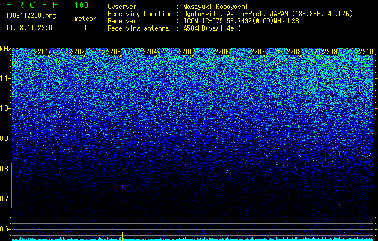Click the 2206 time marker
This screenshot has width=378, height=241.
coord(222,52)
